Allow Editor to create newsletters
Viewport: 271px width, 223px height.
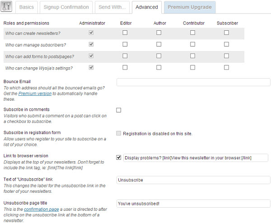[x=125, y=33]
